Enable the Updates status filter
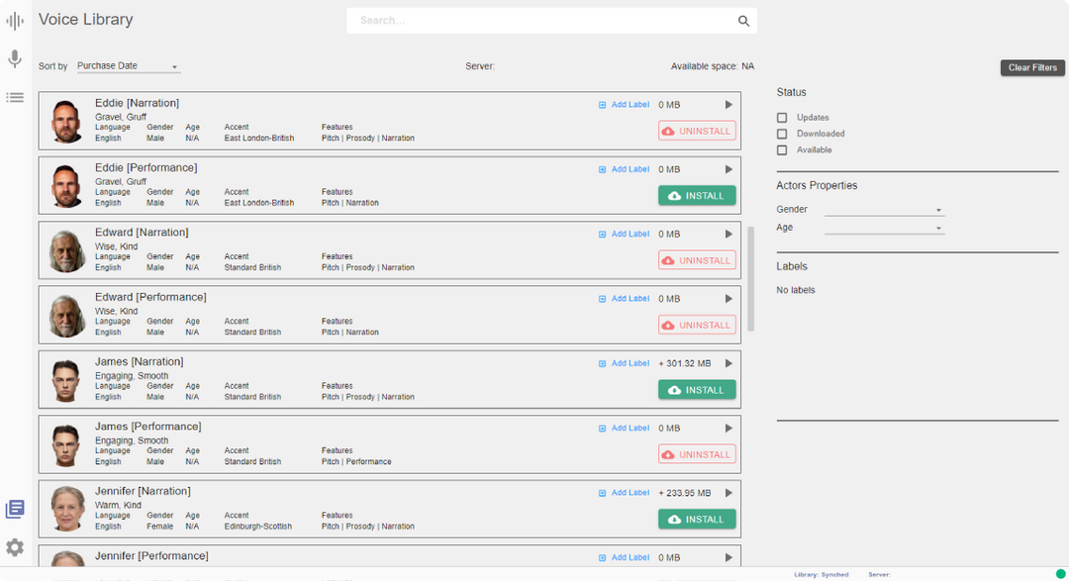 tap(782, 118)
